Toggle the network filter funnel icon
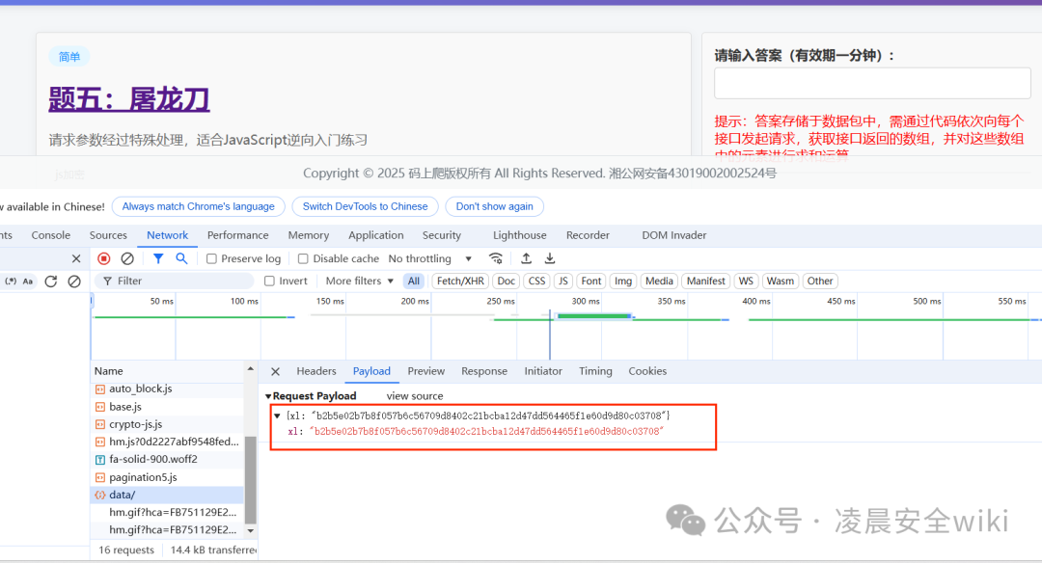Screen dimensions: 1042x563 158,258
